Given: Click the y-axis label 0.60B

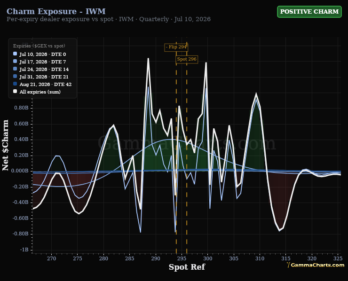Looking at the screenshot, I should (x=21, y=124).
